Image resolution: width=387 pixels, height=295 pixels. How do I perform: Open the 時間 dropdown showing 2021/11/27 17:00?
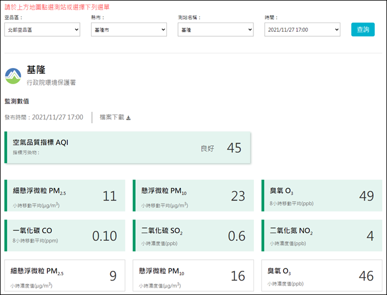click(x=302, y=29)
